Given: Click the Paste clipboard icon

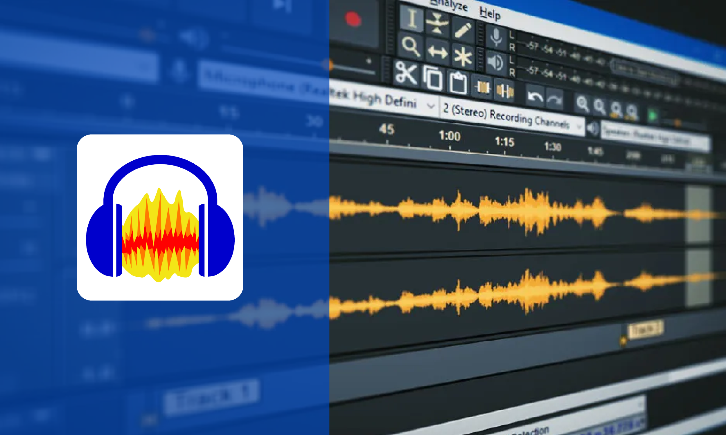Looking at the screenshot, I should point(458,83).
